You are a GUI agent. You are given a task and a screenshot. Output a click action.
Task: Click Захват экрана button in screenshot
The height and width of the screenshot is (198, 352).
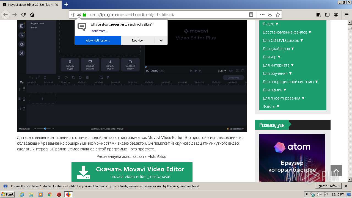coord(90,65)
